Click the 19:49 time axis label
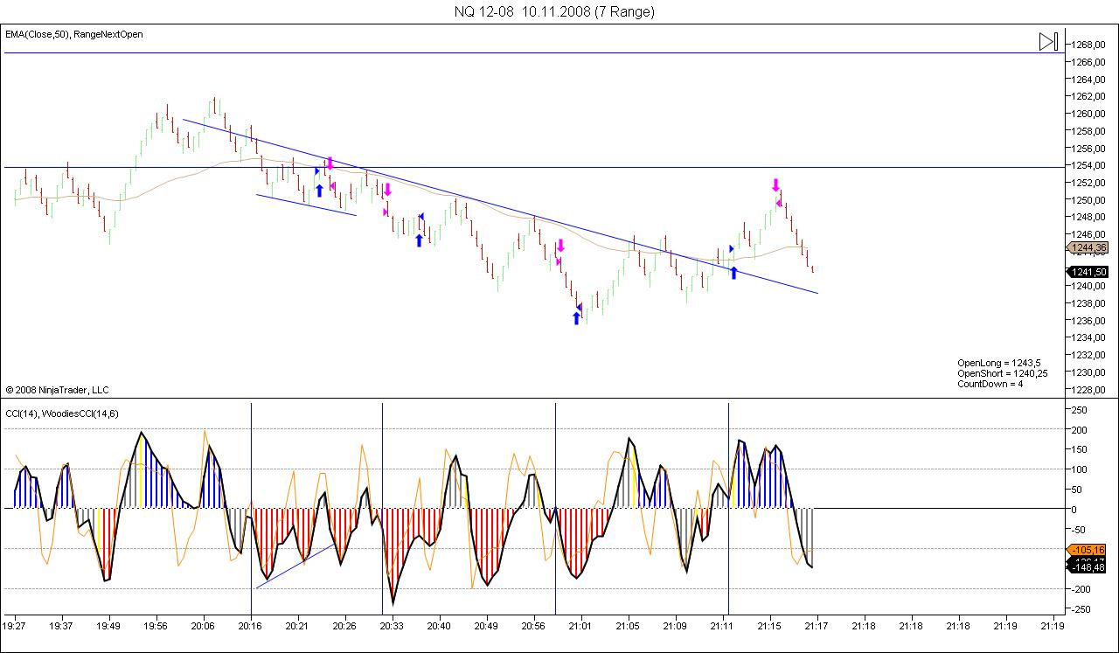 click(108, 626)
